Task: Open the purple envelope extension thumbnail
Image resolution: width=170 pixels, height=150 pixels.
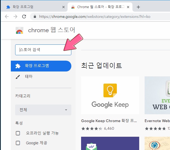Action: pyautogui.click(x=110, y=144)
